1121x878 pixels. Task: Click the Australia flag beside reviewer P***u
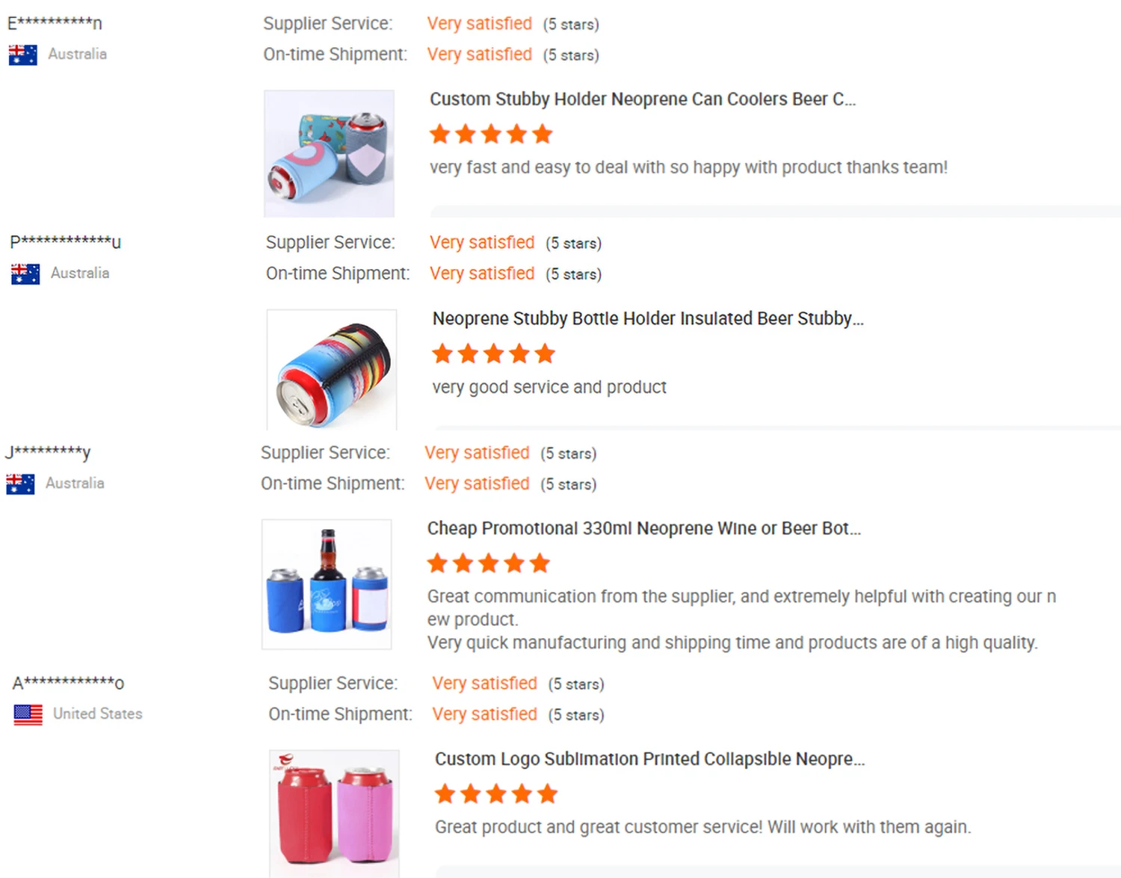[x=25, y=273]
